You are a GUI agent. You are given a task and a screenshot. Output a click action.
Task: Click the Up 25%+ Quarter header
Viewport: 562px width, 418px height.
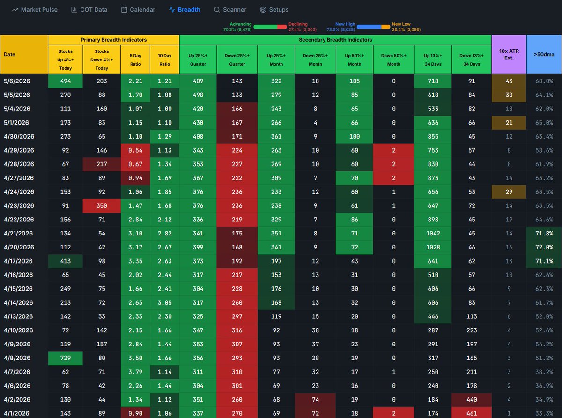pos(198,59)
